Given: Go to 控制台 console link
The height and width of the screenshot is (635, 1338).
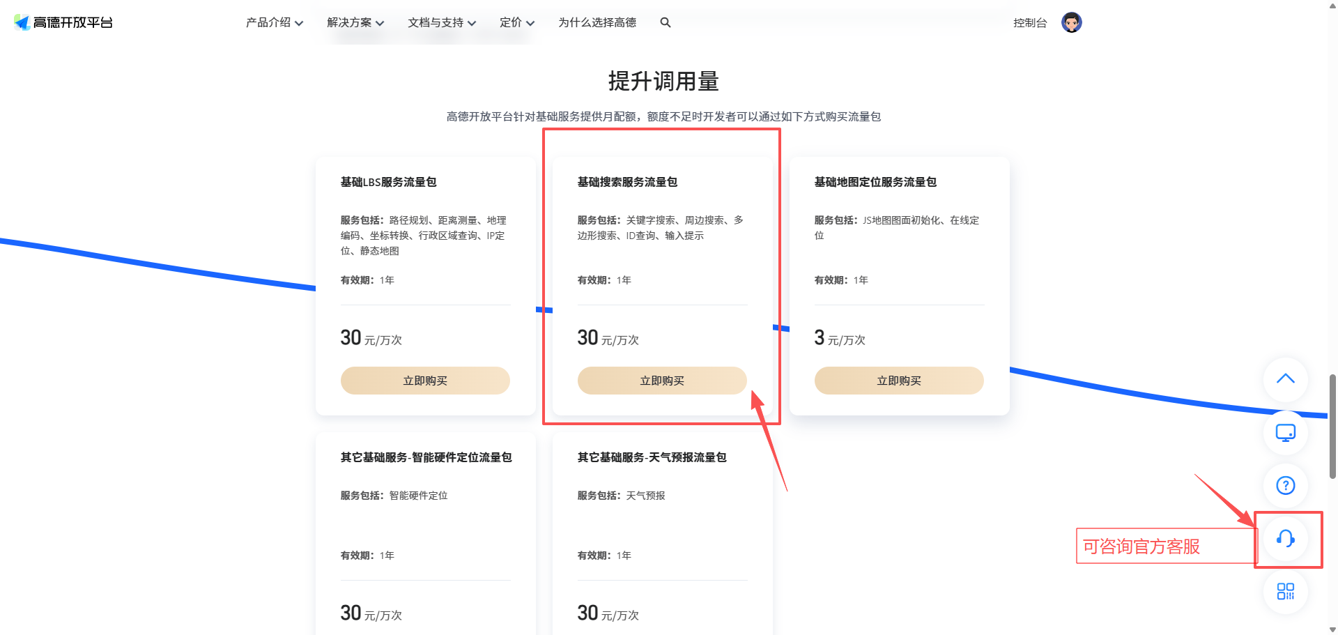Looking at the screenshot, I should (x=1030, y=23).
